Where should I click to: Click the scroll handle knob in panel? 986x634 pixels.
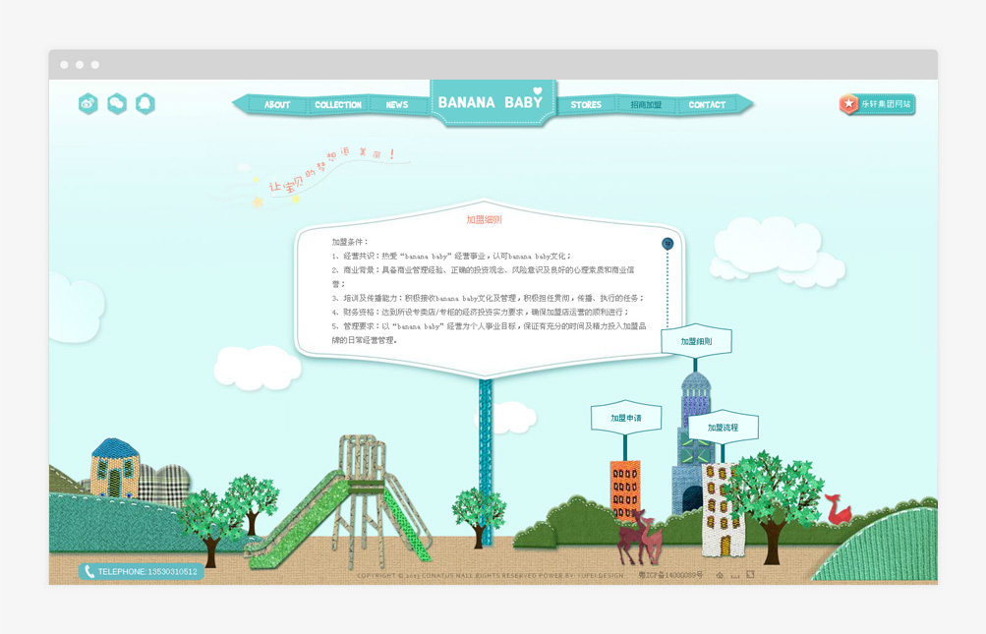pos(667,243)
